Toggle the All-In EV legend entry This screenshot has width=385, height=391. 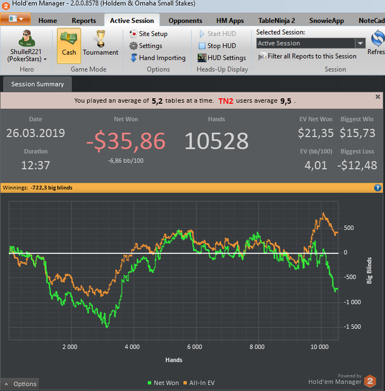point(199,383)
